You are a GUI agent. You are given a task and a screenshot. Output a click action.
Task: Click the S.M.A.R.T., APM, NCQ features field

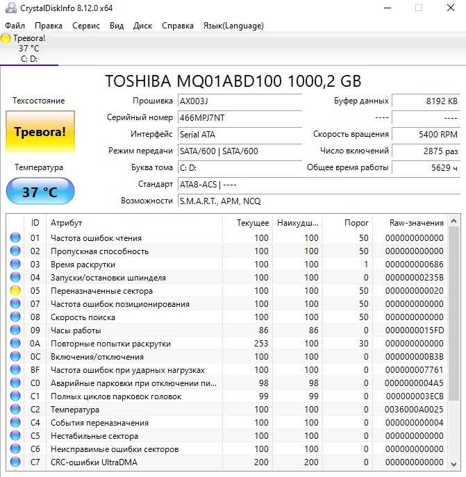[x=319, y=201]
